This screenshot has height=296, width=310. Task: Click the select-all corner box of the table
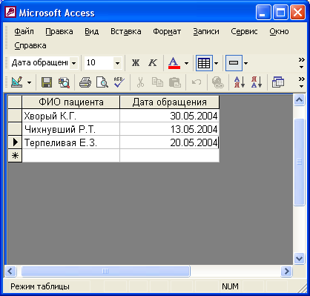pos(15,102)
